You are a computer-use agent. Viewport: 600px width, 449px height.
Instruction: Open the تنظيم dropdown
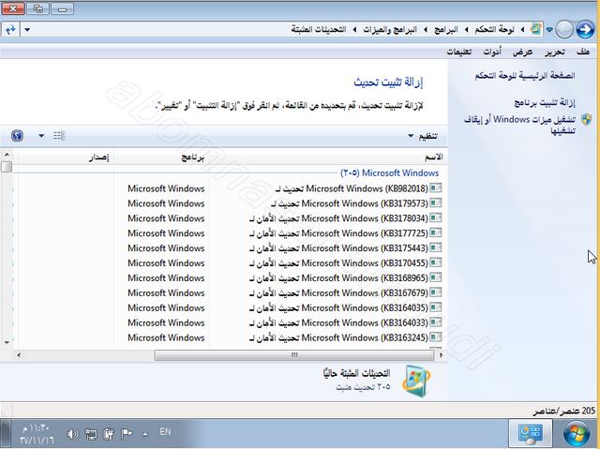(423, 136)
